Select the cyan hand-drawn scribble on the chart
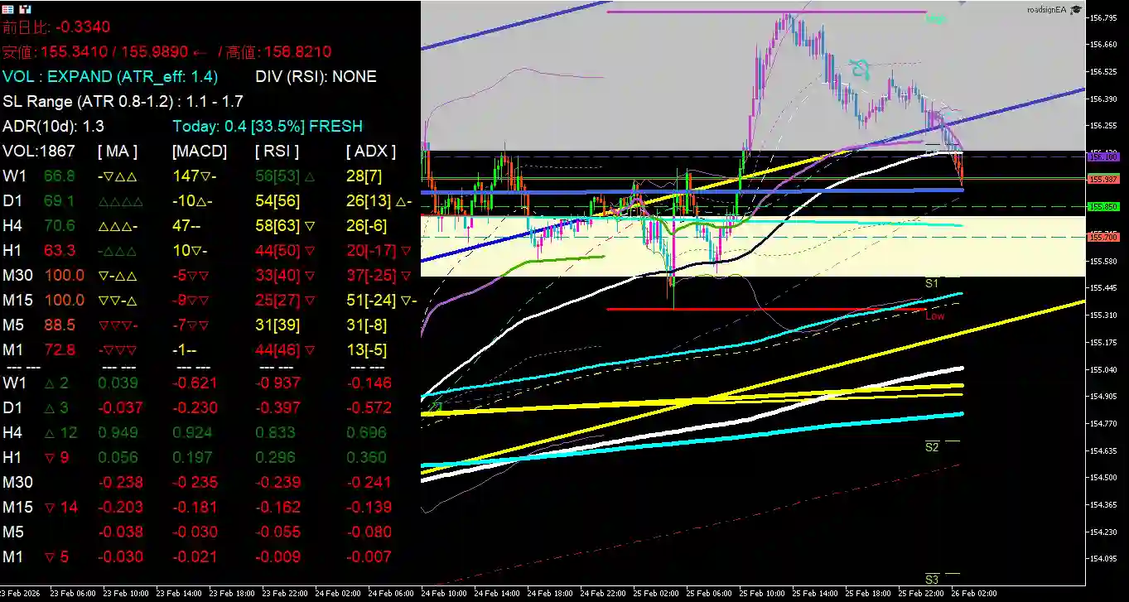 tap(861, 66)
